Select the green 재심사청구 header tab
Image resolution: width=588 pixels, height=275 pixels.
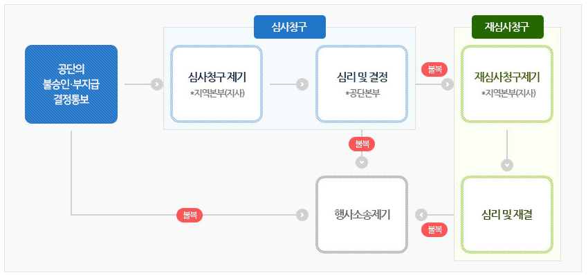click(507, 27)
